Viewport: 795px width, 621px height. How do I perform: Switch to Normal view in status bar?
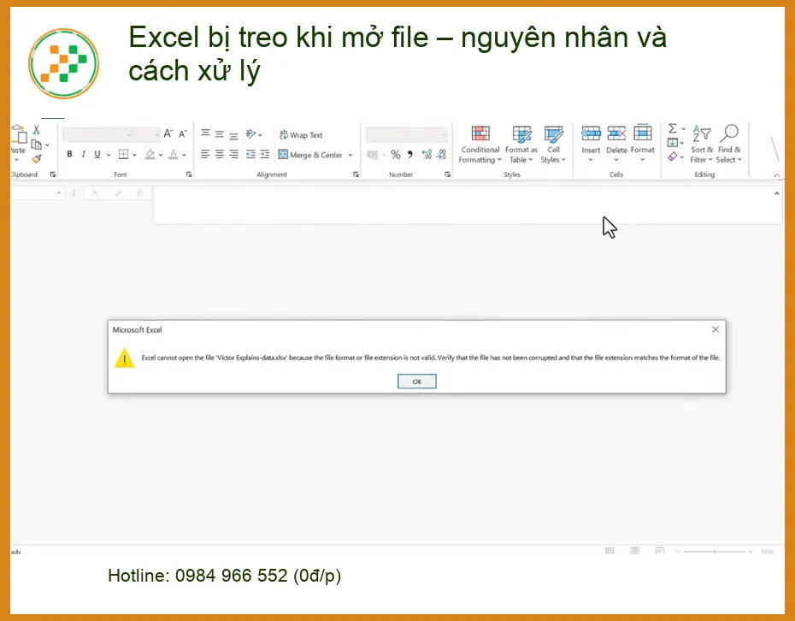610,552
